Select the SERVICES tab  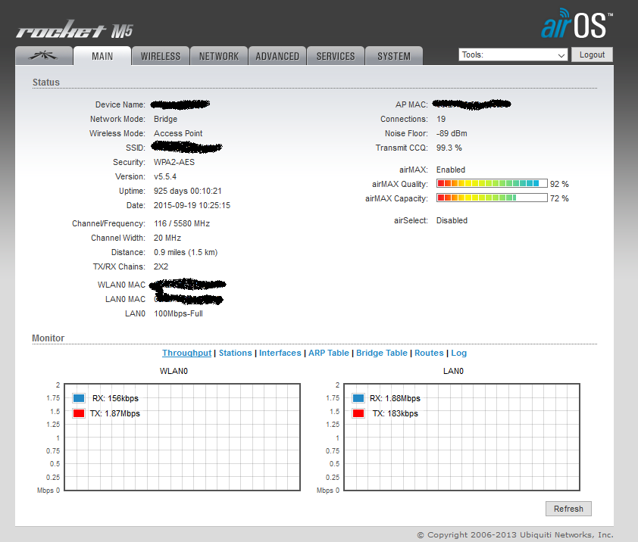(x=336, y=56)
